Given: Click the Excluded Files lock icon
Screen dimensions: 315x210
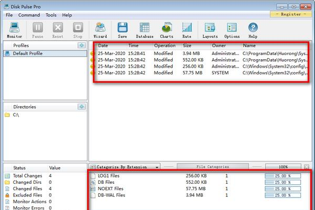Looking at the screenshot, I should (7, 195).
